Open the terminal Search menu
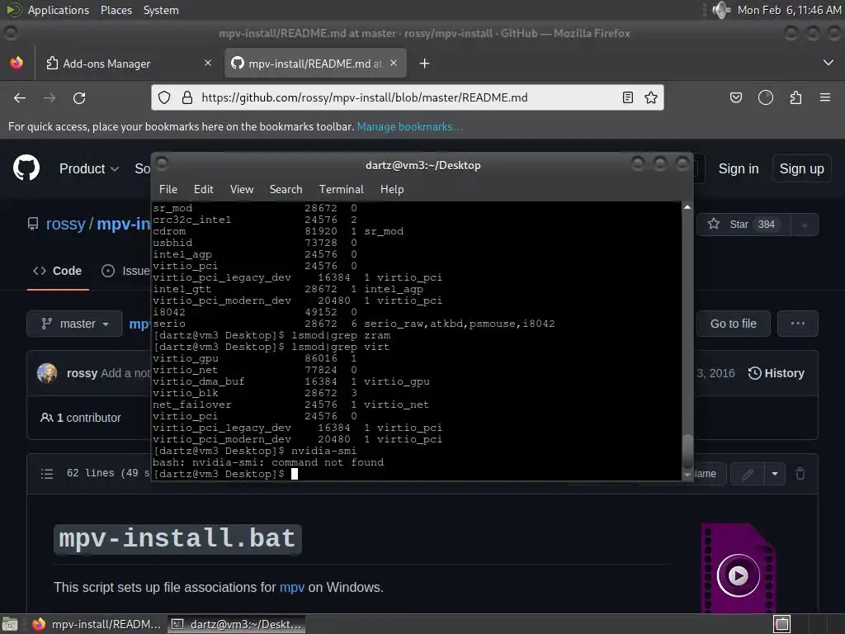845x634 pixels. (286, 189)
